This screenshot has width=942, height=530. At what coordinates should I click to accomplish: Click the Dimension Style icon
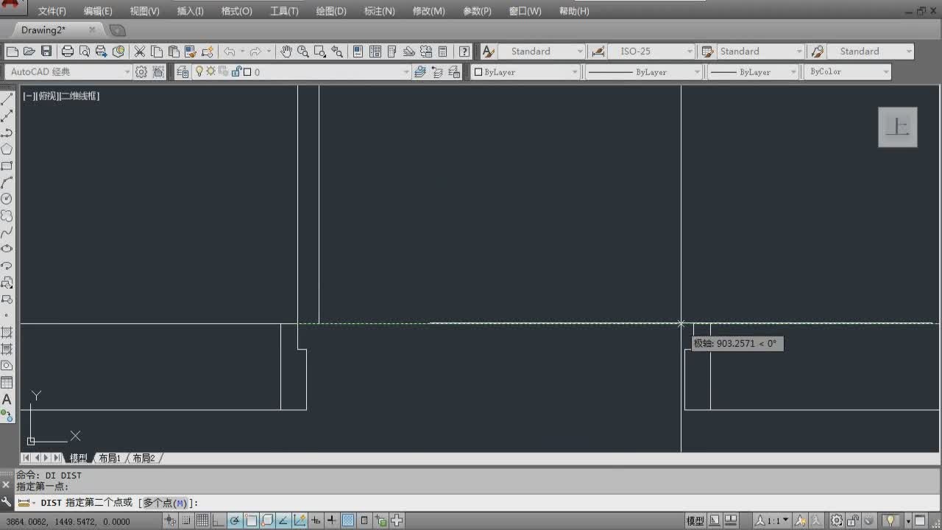point(598,52)
